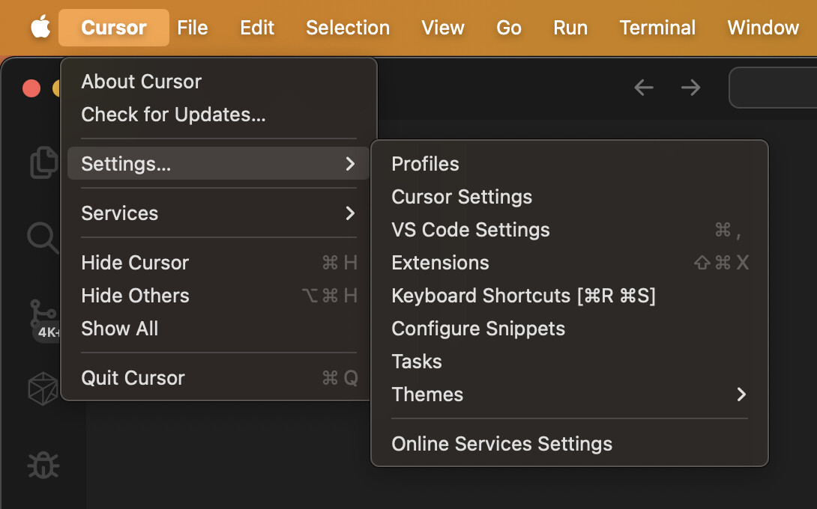
Task: Select Cursor Settings from the submenu
Action: click(x=462, y=197)
